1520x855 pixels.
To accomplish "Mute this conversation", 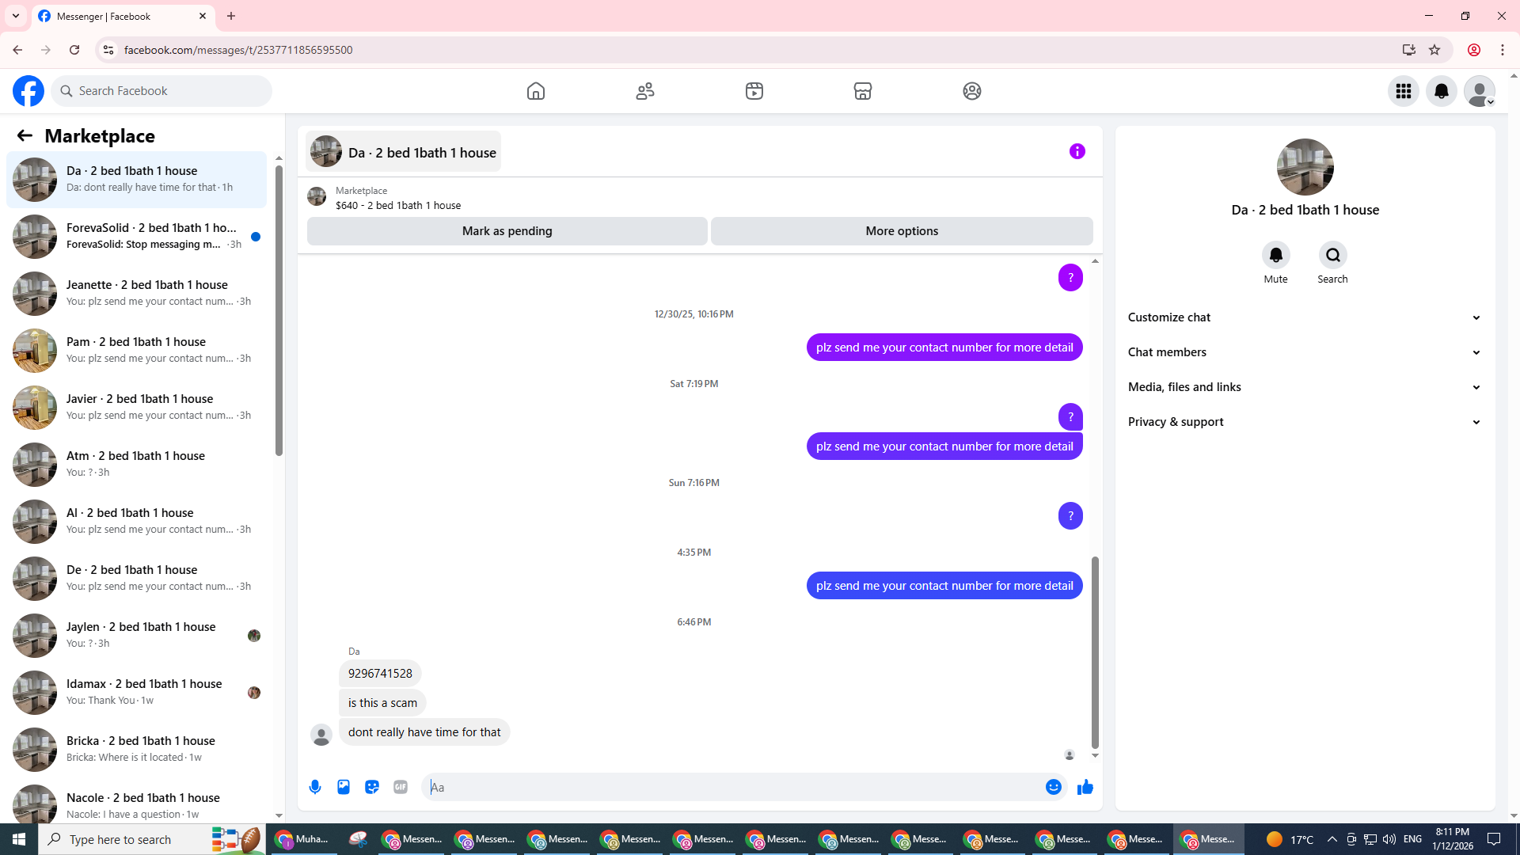I will tap(1275, 256).
